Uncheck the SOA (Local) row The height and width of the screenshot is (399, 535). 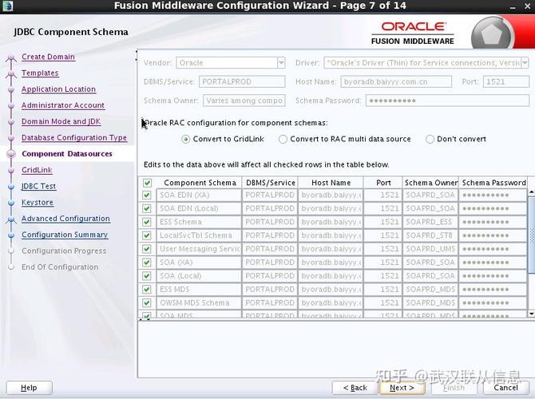point(147,276)
